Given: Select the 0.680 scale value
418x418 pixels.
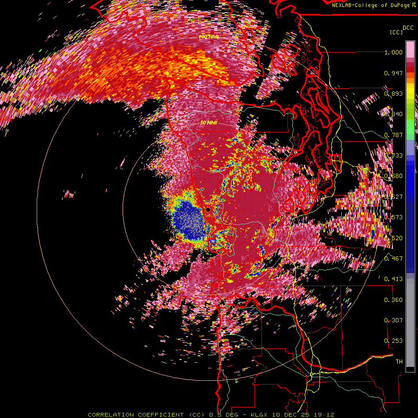Looking at the screenshot, I should coord(393,176).
